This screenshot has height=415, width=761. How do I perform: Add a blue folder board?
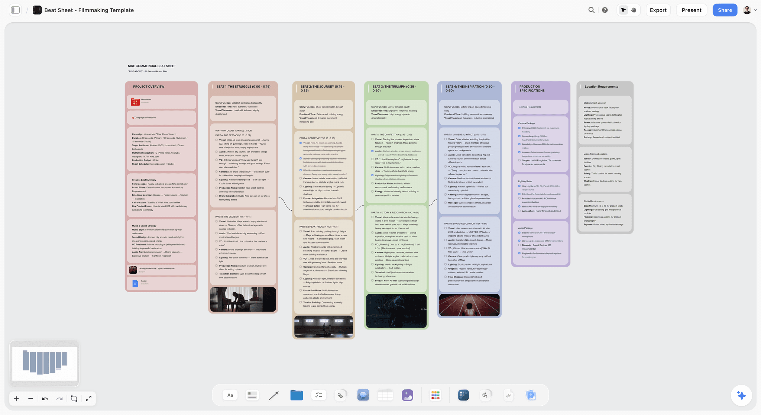(297, 395)
